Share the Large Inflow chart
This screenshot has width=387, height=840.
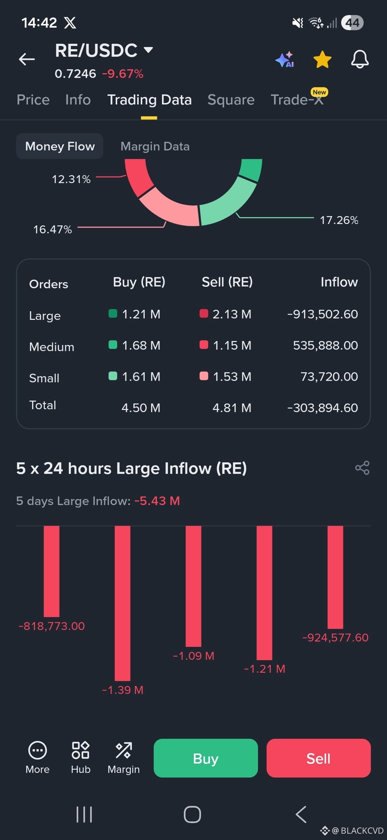pos(362,468)
